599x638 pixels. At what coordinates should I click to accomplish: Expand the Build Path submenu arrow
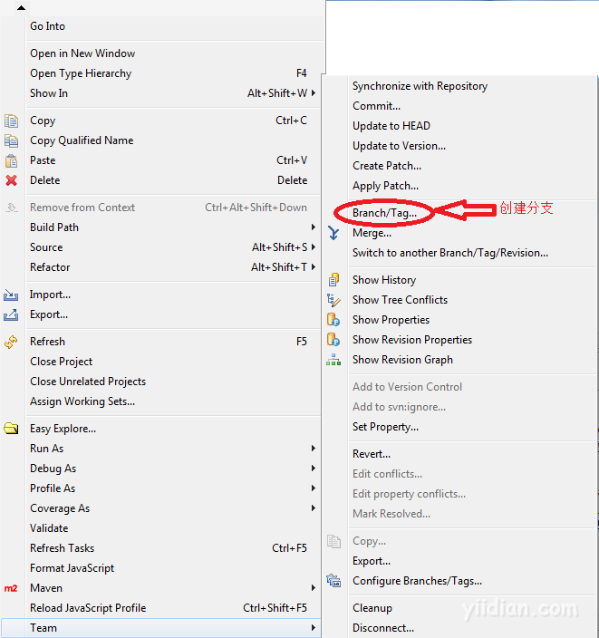314,227
